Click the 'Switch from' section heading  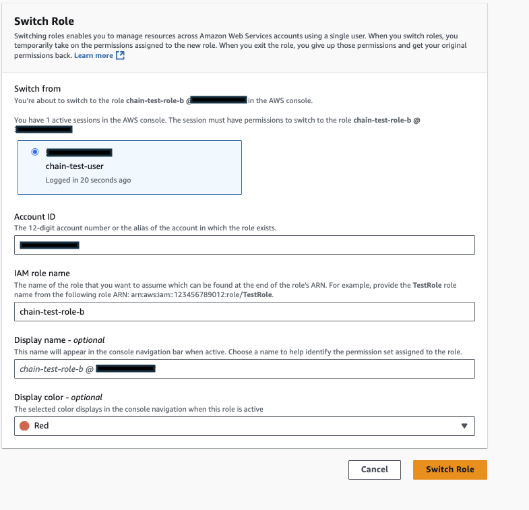(37, 88)
